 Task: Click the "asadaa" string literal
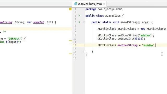[x=148, y=45]
